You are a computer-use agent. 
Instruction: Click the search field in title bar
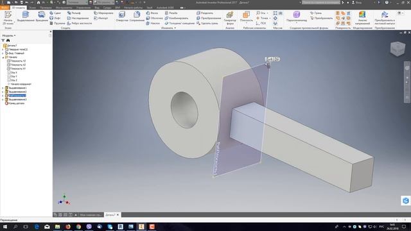pyautogui.click(x=321, y=3)
